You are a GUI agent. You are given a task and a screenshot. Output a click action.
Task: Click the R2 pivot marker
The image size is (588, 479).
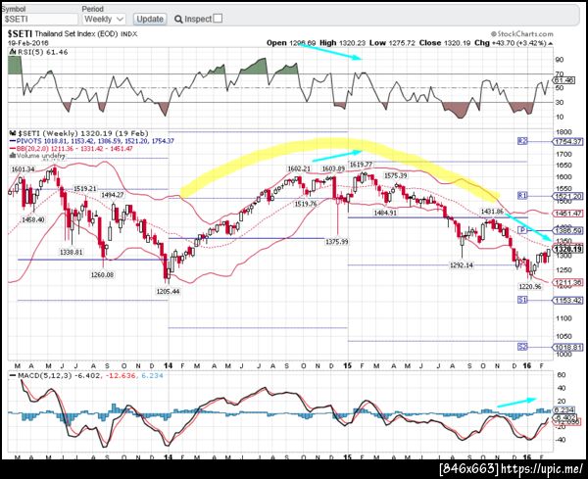click(522, 141)
